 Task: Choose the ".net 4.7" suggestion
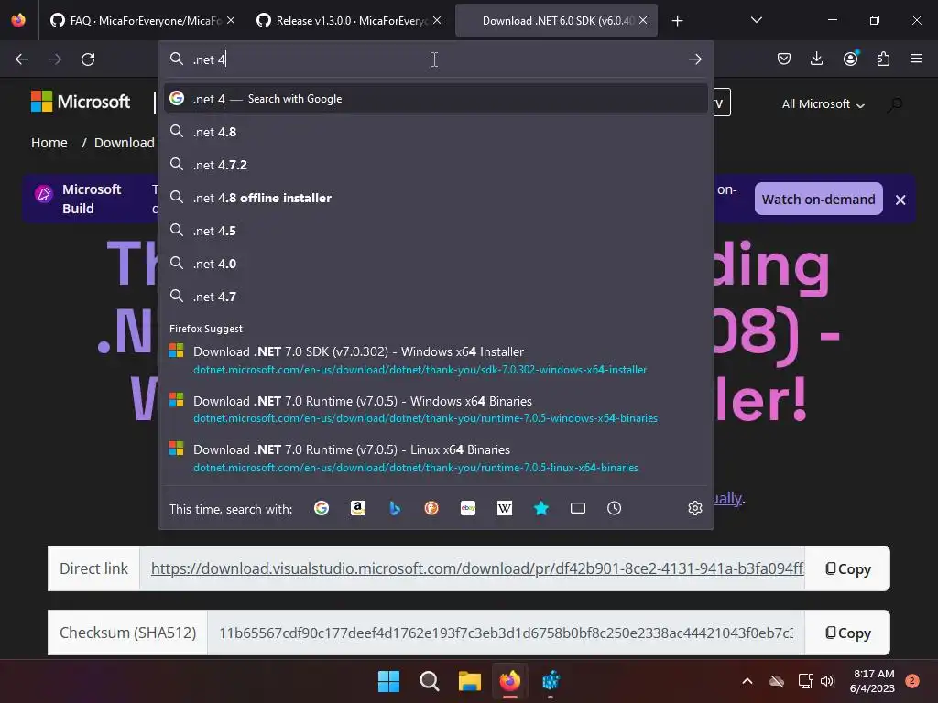pyautogui.click(x=435, y=297)
